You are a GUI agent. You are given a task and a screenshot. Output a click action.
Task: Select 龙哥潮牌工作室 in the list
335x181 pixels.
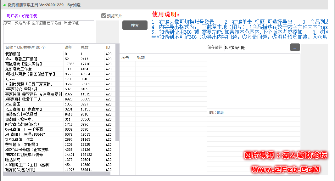pos(18,69)
